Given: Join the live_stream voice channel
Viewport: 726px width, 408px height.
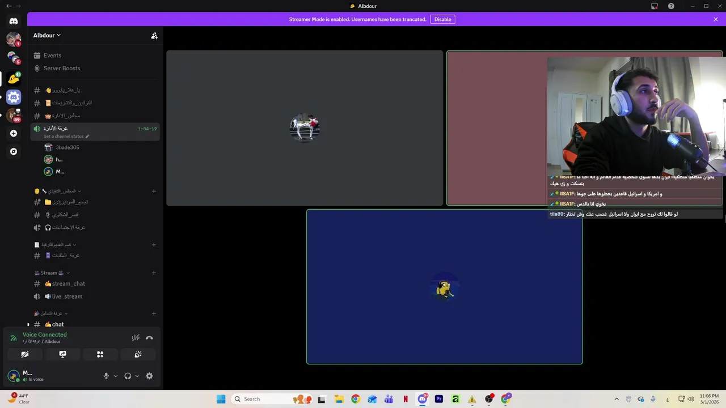Looking at the screenshot, I should (x=94, y=296).
